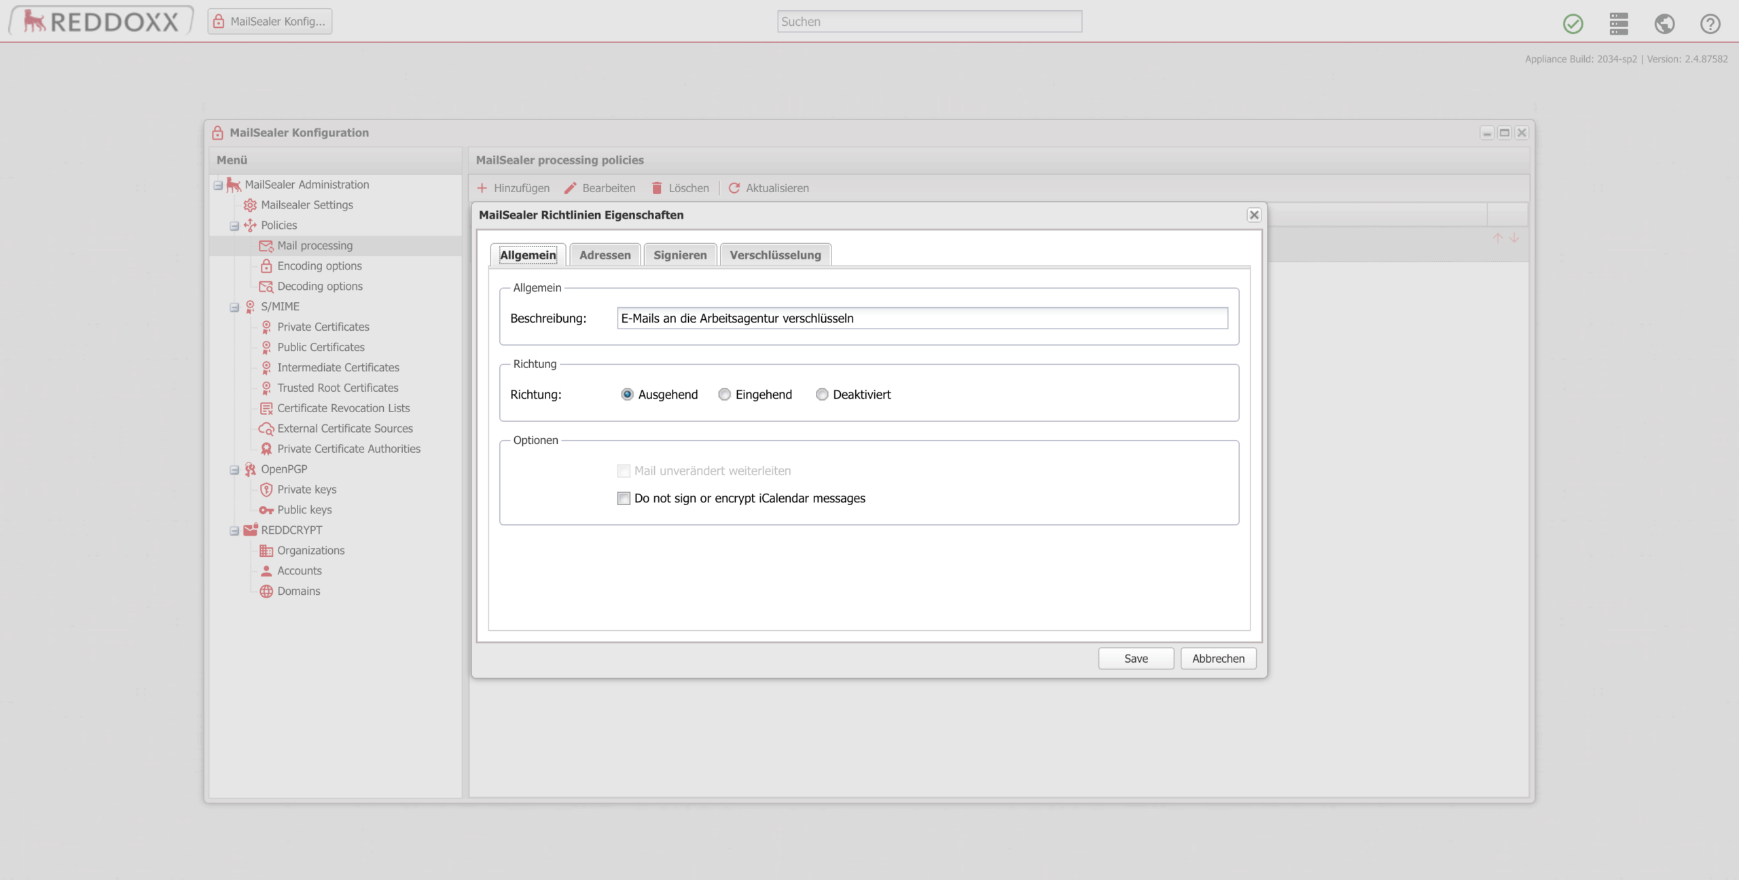
Task: Click the MailSealer Konfiguration window lock icon
Action: [217, 132]
